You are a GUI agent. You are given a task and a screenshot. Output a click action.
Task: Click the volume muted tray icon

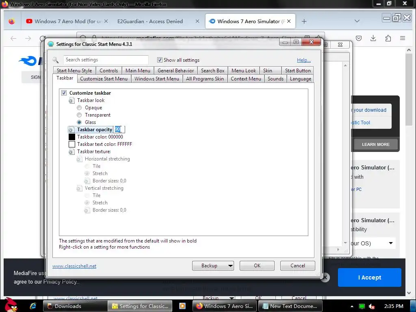pyautogui.click(x=372, y=306)
